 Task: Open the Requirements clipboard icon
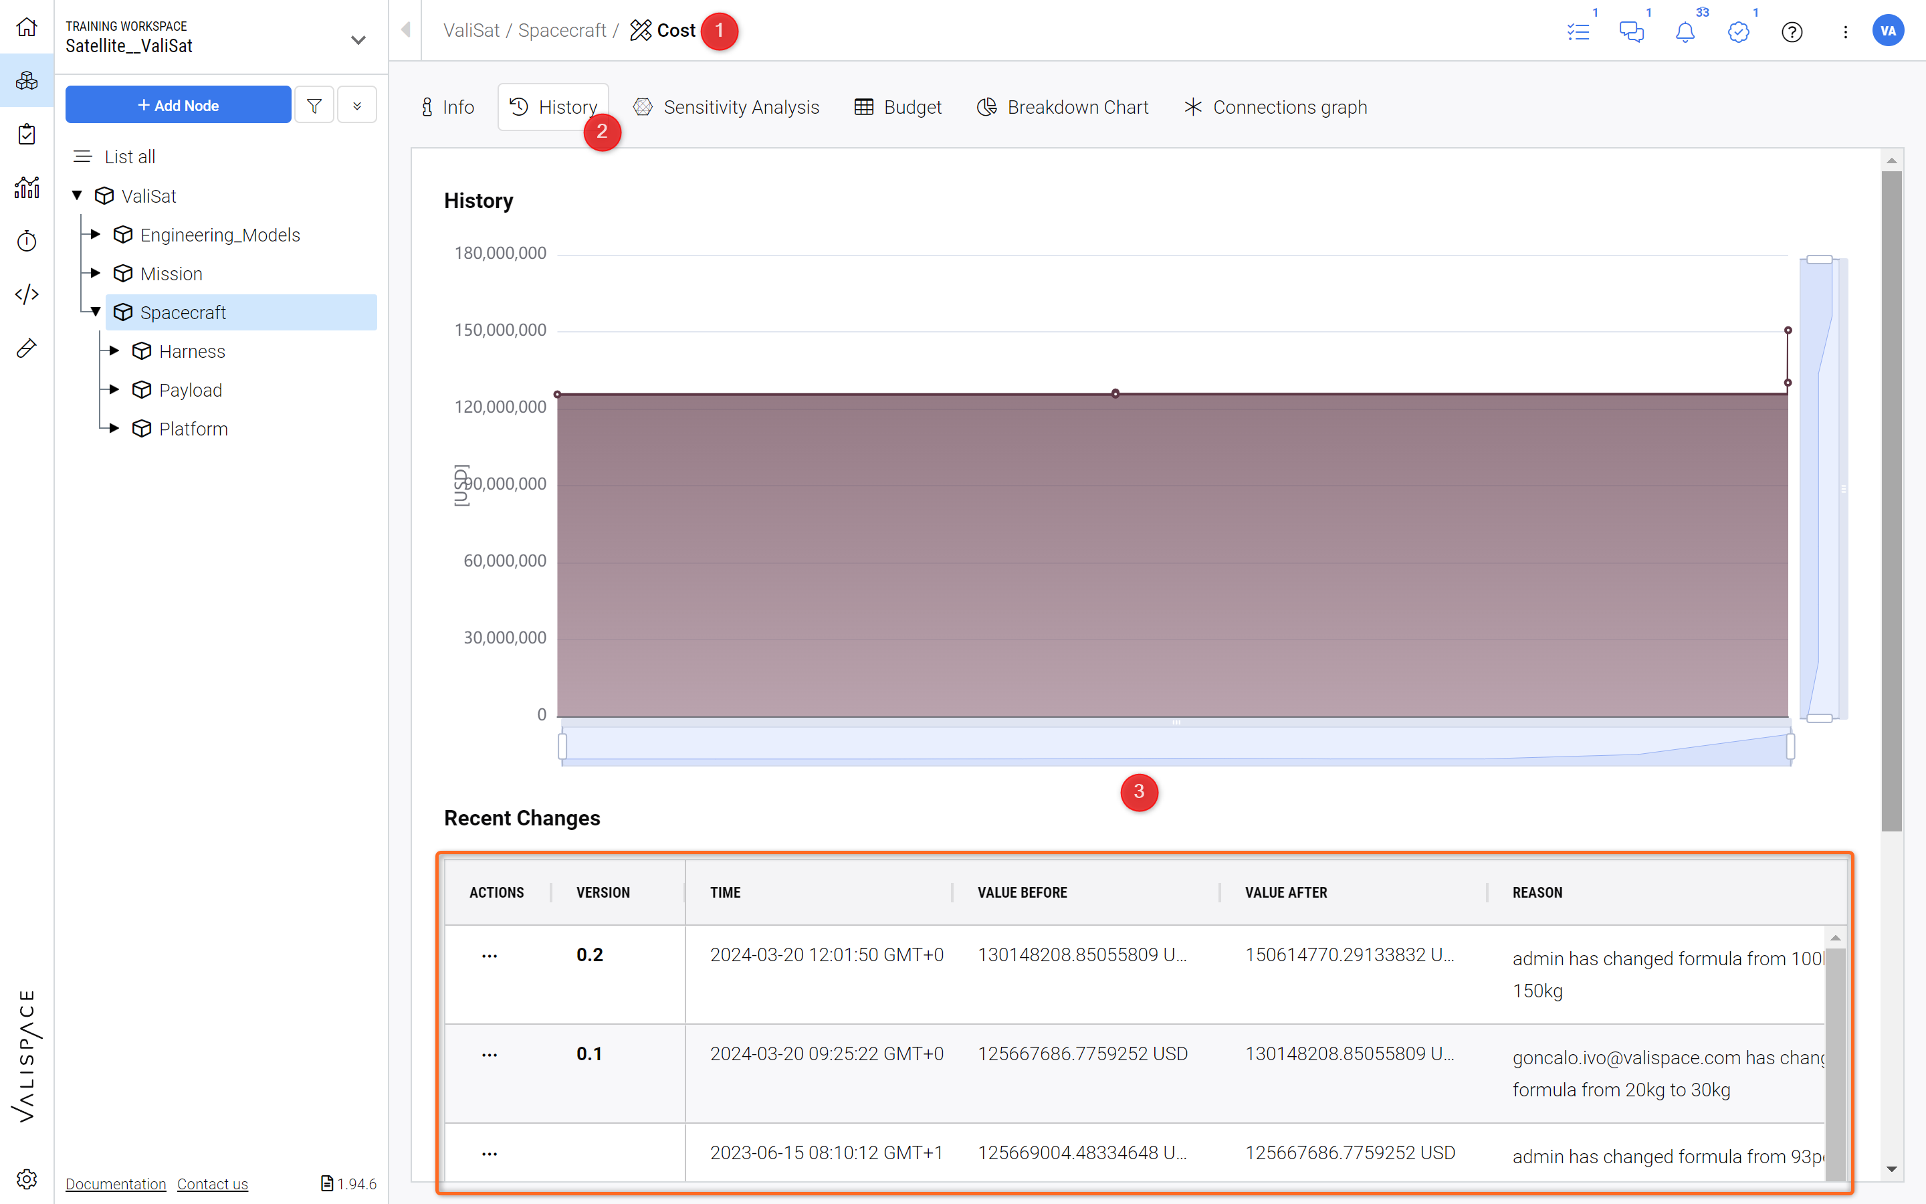26,134
